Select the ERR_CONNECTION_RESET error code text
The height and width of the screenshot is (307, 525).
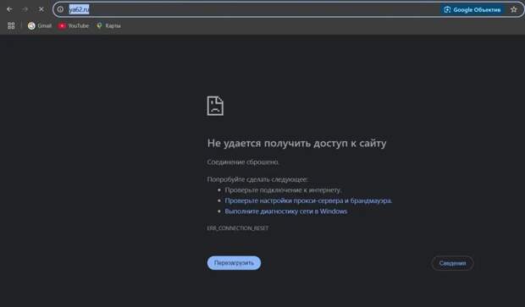[x=238, y=228]
